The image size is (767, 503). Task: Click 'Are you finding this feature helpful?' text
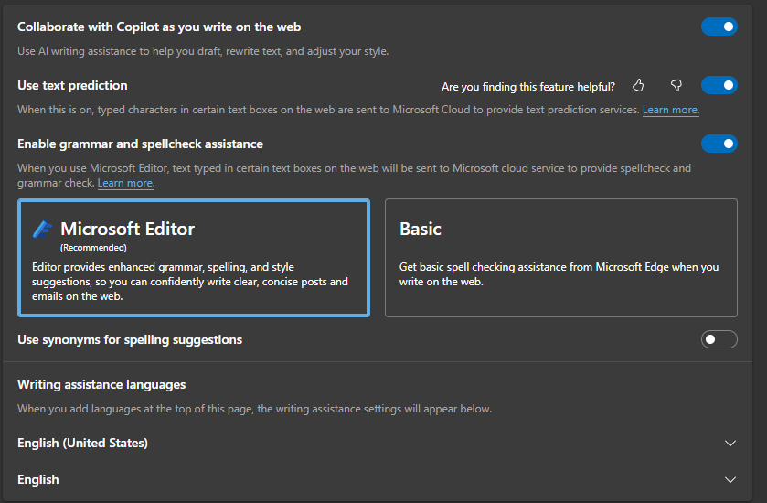[528, 87]
